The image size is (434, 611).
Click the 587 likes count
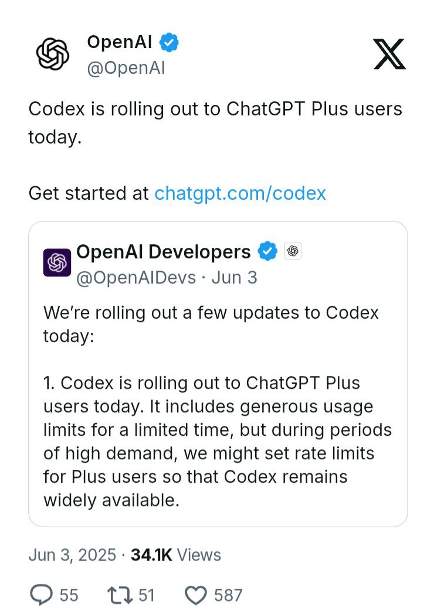[228, 595]
